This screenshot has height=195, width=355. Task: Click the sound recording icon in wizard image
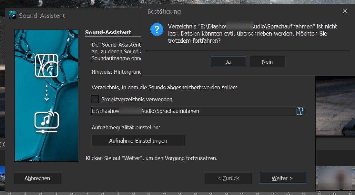click(46, 65)
